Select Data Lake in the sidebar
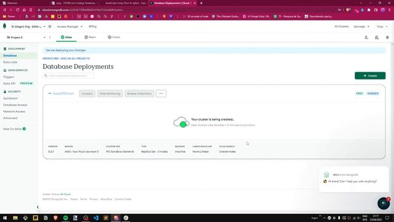The image size is (394, 222). click(x=10, y=62)
